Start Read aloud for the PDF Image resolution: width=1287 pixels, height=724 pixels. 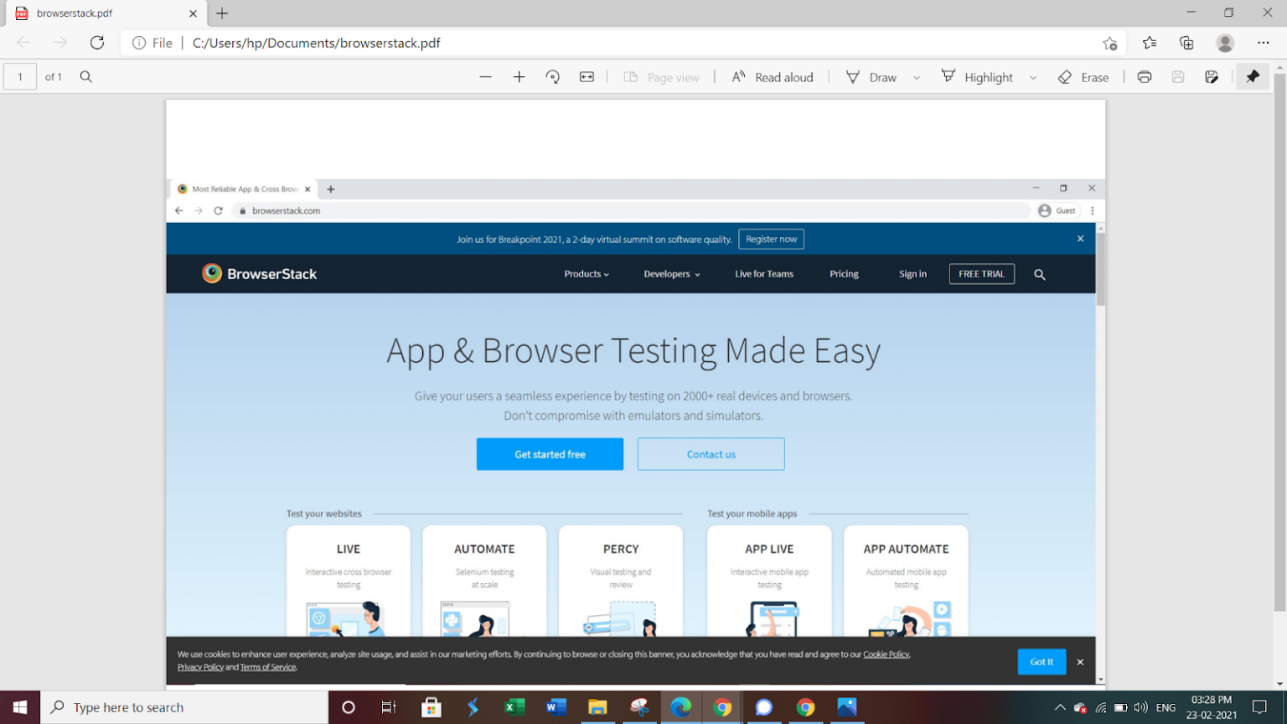772,76
